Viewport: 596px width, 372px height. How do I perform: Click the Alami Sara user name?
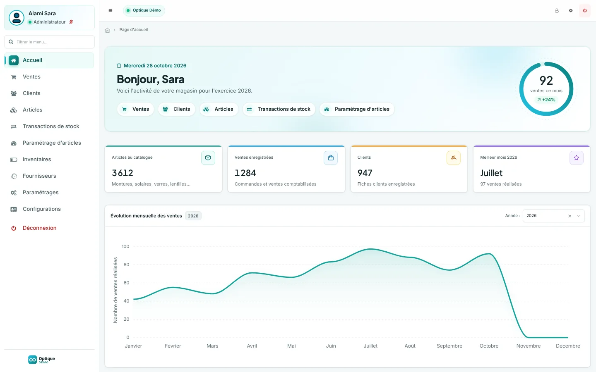click(x=42, y=14)
